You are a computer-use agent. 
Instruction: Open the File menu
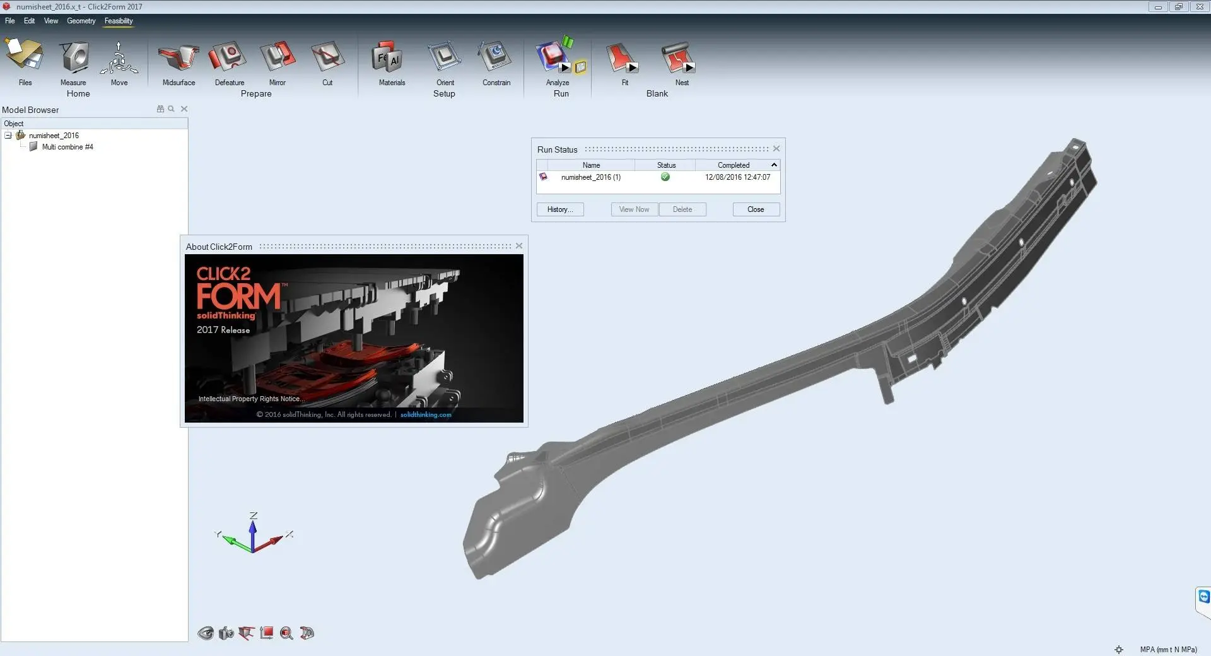click(10, 21)
